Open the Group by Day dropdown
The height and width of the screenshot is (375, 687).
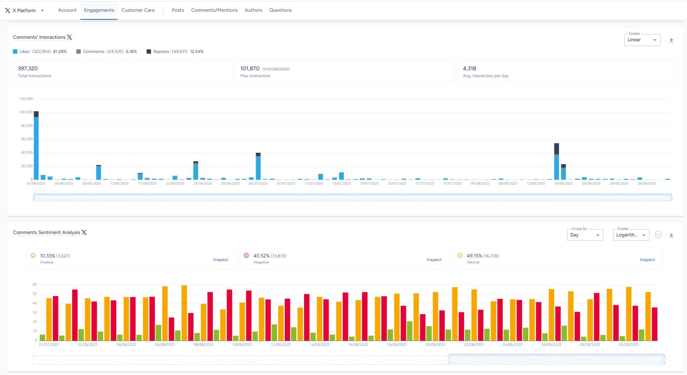click(x=585, y=235)
